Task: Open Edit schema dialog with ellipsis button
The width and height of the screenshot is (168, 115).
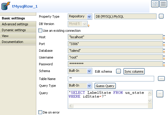Action: [118, 71]
